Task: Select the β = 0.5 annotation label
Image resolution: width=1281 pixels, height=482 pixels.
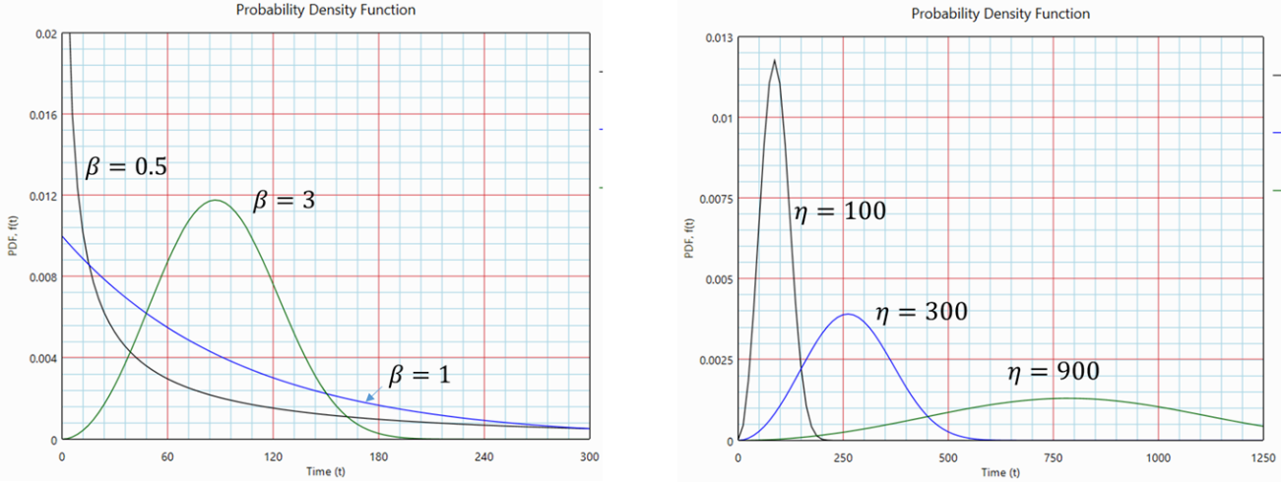Action: point(125,167)
